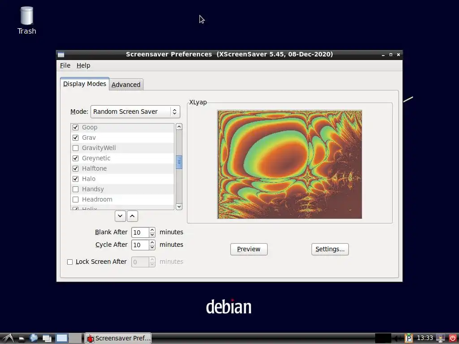
Task: Click the taskbar clock showing 13:33
Action: tap(425, 338)
